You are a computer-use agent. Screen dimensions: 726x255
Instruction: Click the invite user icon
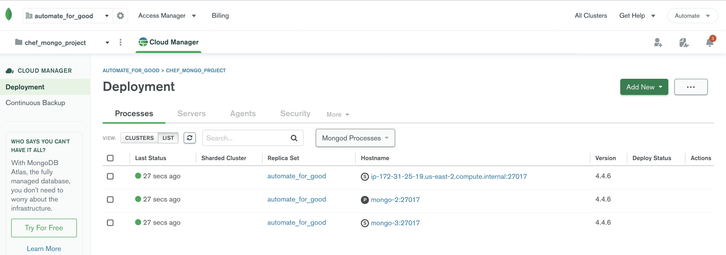tap(658, 43)
